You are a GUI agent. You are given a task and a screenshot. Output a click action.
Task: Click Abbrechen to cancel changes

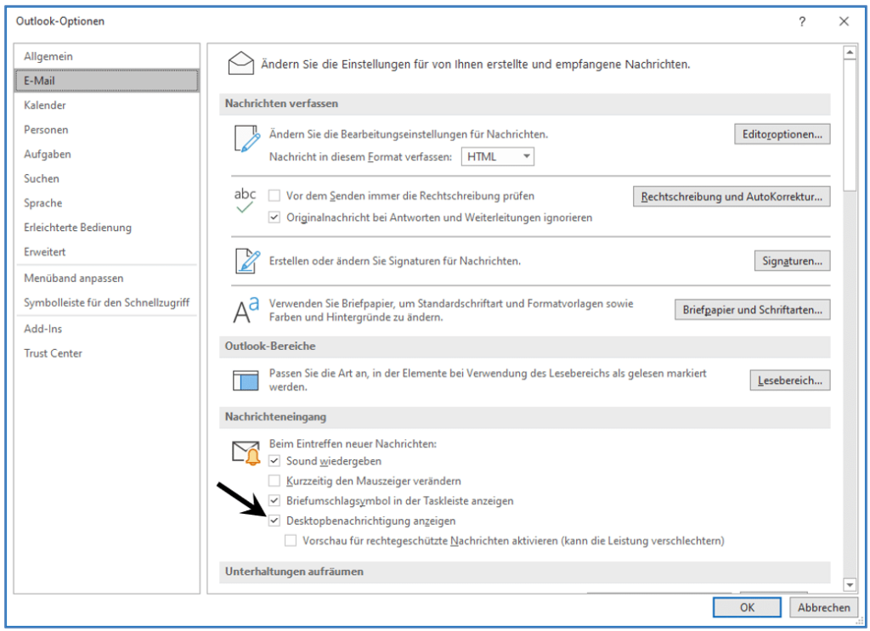click(824, 608)
